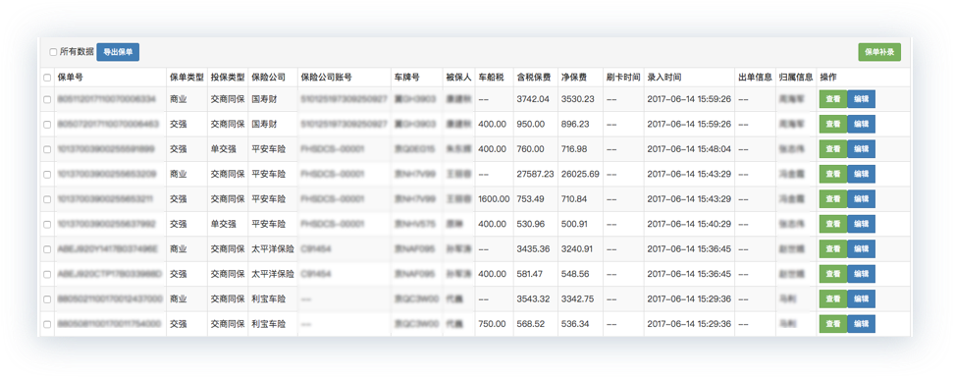Check the row with 含税保费 3742.04

pos(47,99)
